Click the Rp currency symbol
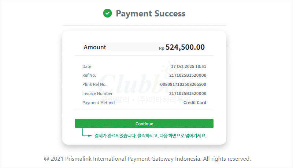The image size is (293, 168). [x=162, y=48]
